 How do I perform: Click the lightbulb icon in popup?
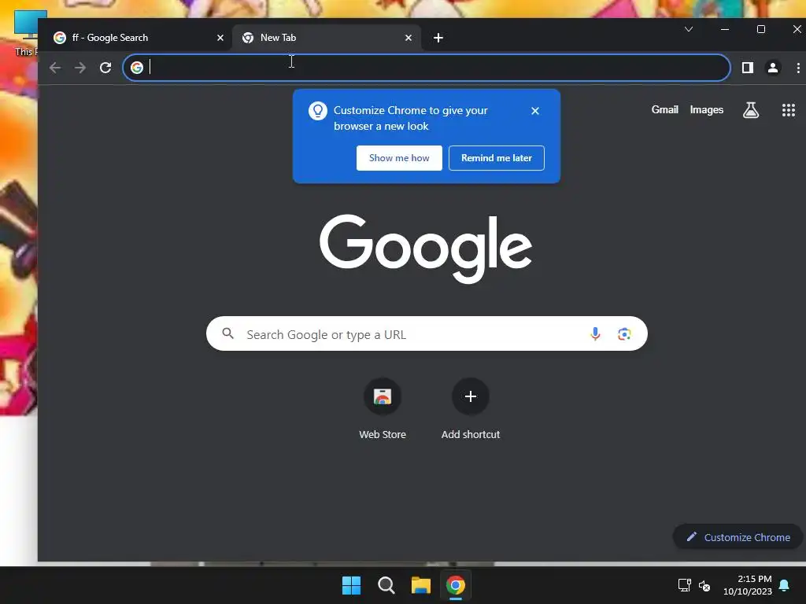coord(318,111)
